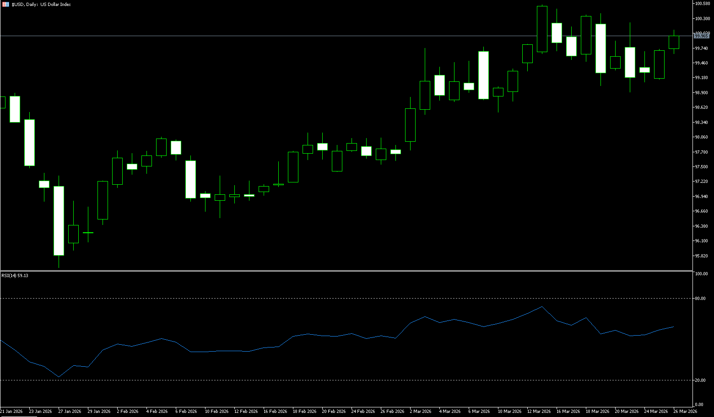Select the 26 Mar 2026 date label
The image size is (714, 417).
[x=686, y=412]
